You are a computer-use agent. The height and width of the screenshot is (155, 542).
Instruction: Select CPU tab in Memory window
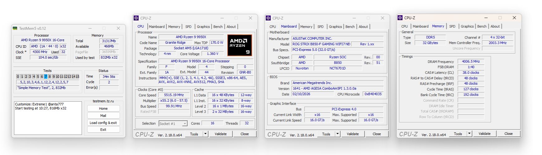click(x=404, y=26)
